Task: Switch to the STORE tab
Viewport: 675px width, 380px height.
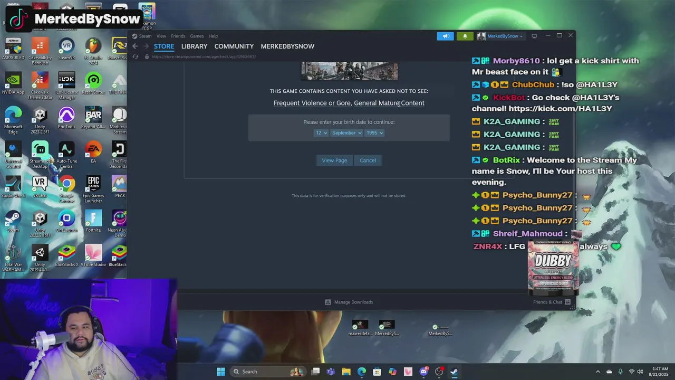Action: click(x=164, y=46)
